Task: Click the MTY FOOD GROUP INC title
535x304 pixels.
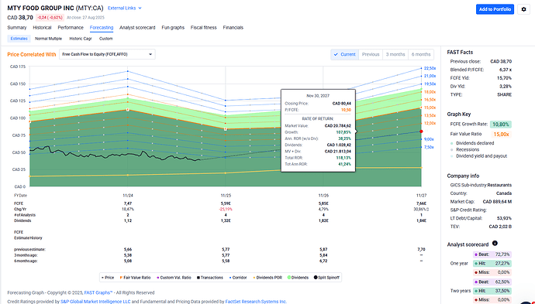Action: coord(40,8)
